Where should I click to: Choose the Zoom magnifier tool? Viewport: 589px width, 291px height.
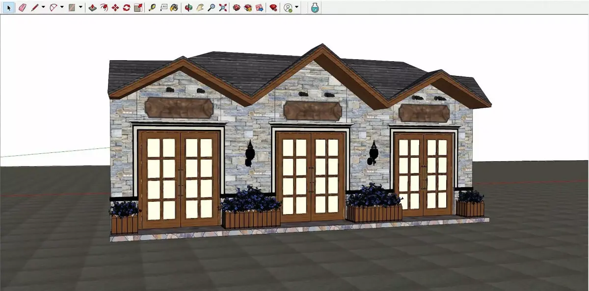[212, 7]
